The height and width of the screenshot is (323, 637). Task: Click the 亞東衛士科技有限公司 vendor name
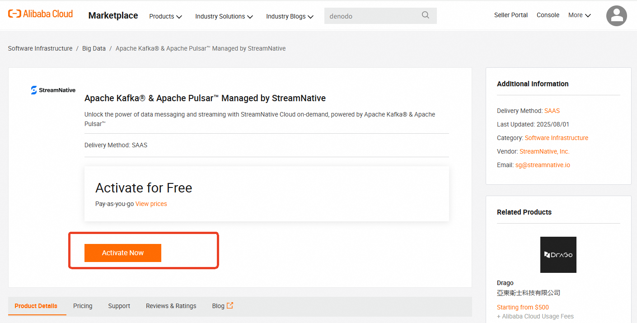click(x=529, y=293)
